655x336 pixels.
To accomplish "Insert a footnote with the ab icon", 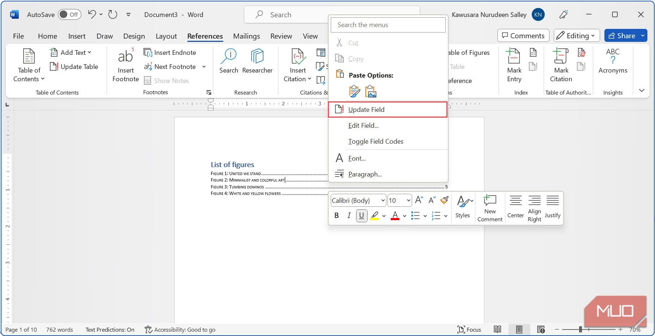I will 125,65.
